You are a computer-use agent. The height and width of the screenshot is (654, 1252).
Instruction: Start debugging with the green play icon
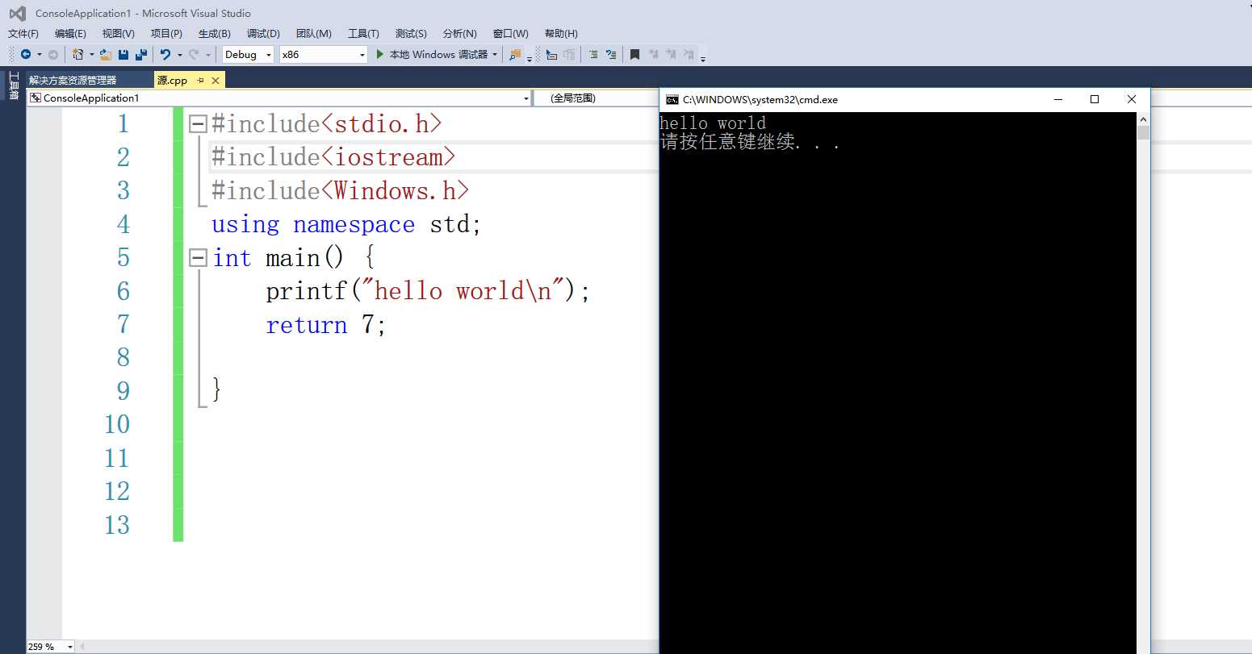(x=379, y=54)
